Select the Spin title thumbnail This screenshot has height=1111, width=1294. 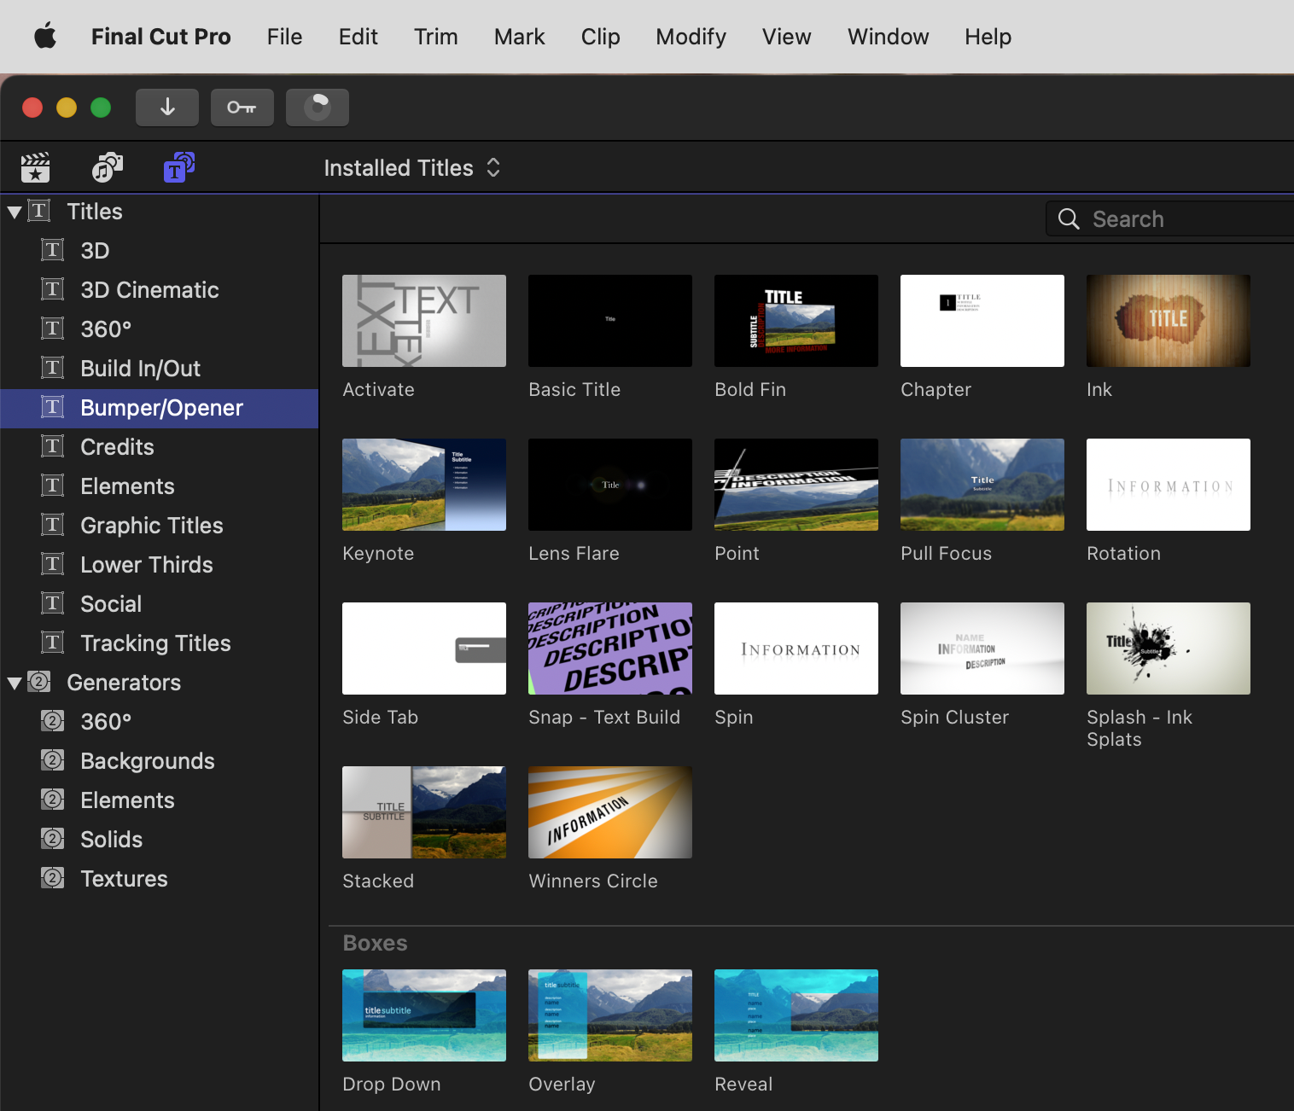pyautogui.click(x=796, y=649)
